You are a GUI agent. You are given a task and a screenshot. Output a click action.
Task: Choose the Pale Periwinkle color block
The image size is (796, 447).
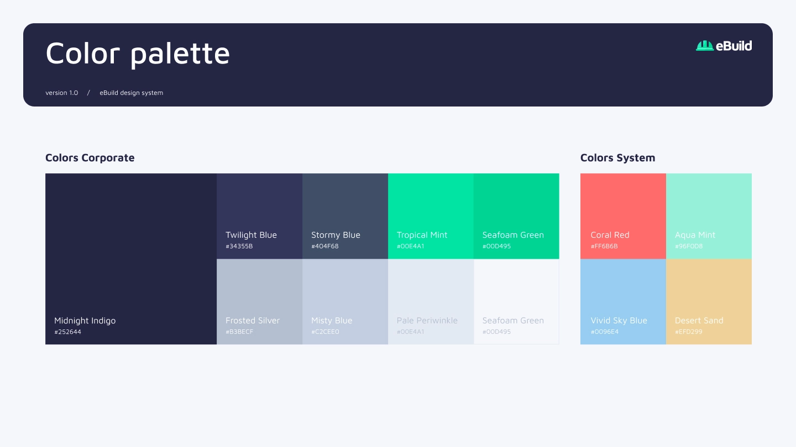[431, 301]
